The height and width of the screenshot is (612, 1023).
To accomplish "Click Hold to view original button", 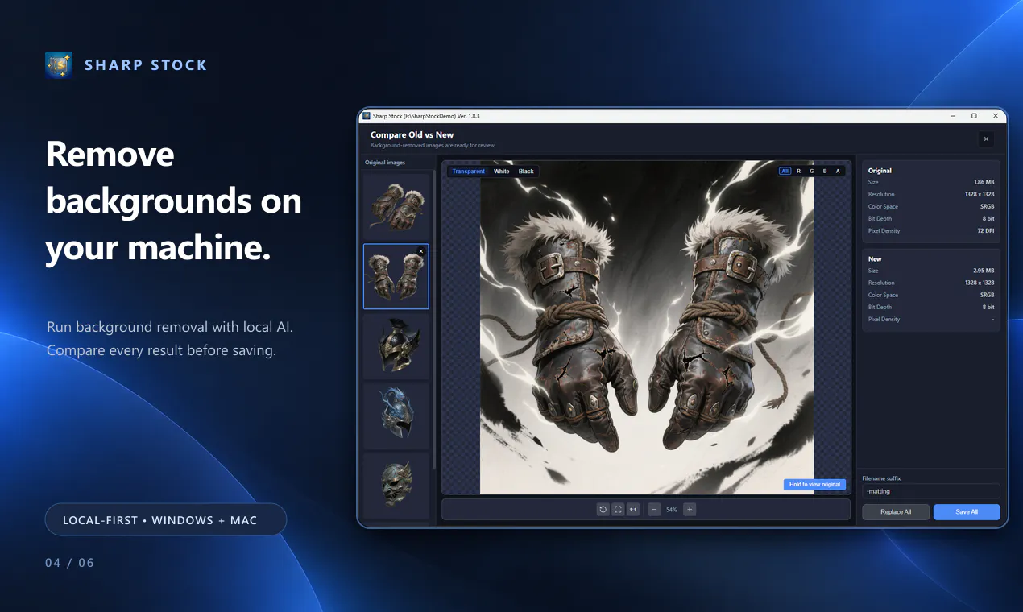I will tap(814, 484).
